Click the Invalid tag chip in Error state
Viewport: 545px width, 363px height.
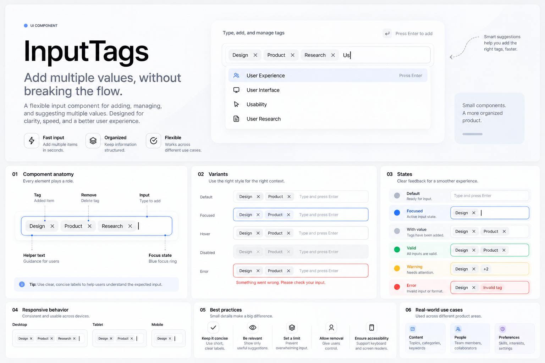[492, 287]
